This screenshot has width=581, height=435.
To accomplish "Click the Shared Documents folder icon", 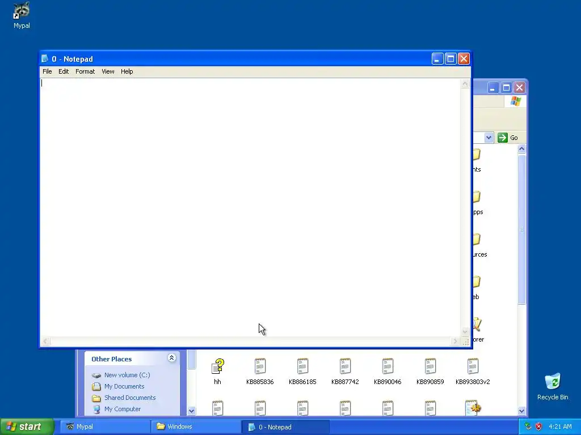I will pos(96,398).
